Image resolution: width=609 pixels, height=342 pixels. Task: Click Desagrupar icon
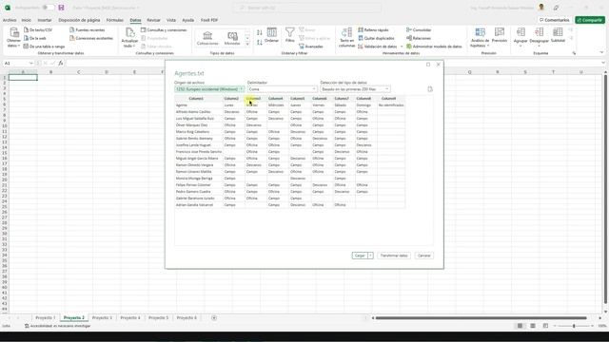(x=540, y=32)
